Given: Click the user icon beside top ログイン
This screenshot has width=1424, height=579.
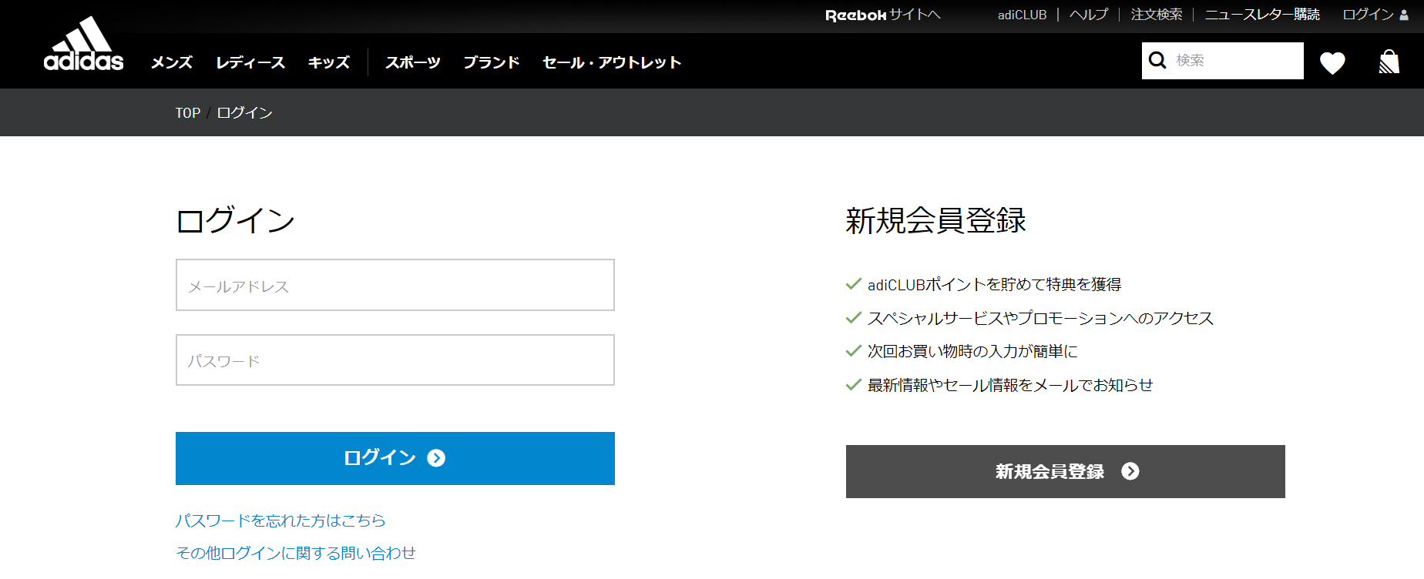Looking at the screenshot, I should click(x=1403, y=15).
